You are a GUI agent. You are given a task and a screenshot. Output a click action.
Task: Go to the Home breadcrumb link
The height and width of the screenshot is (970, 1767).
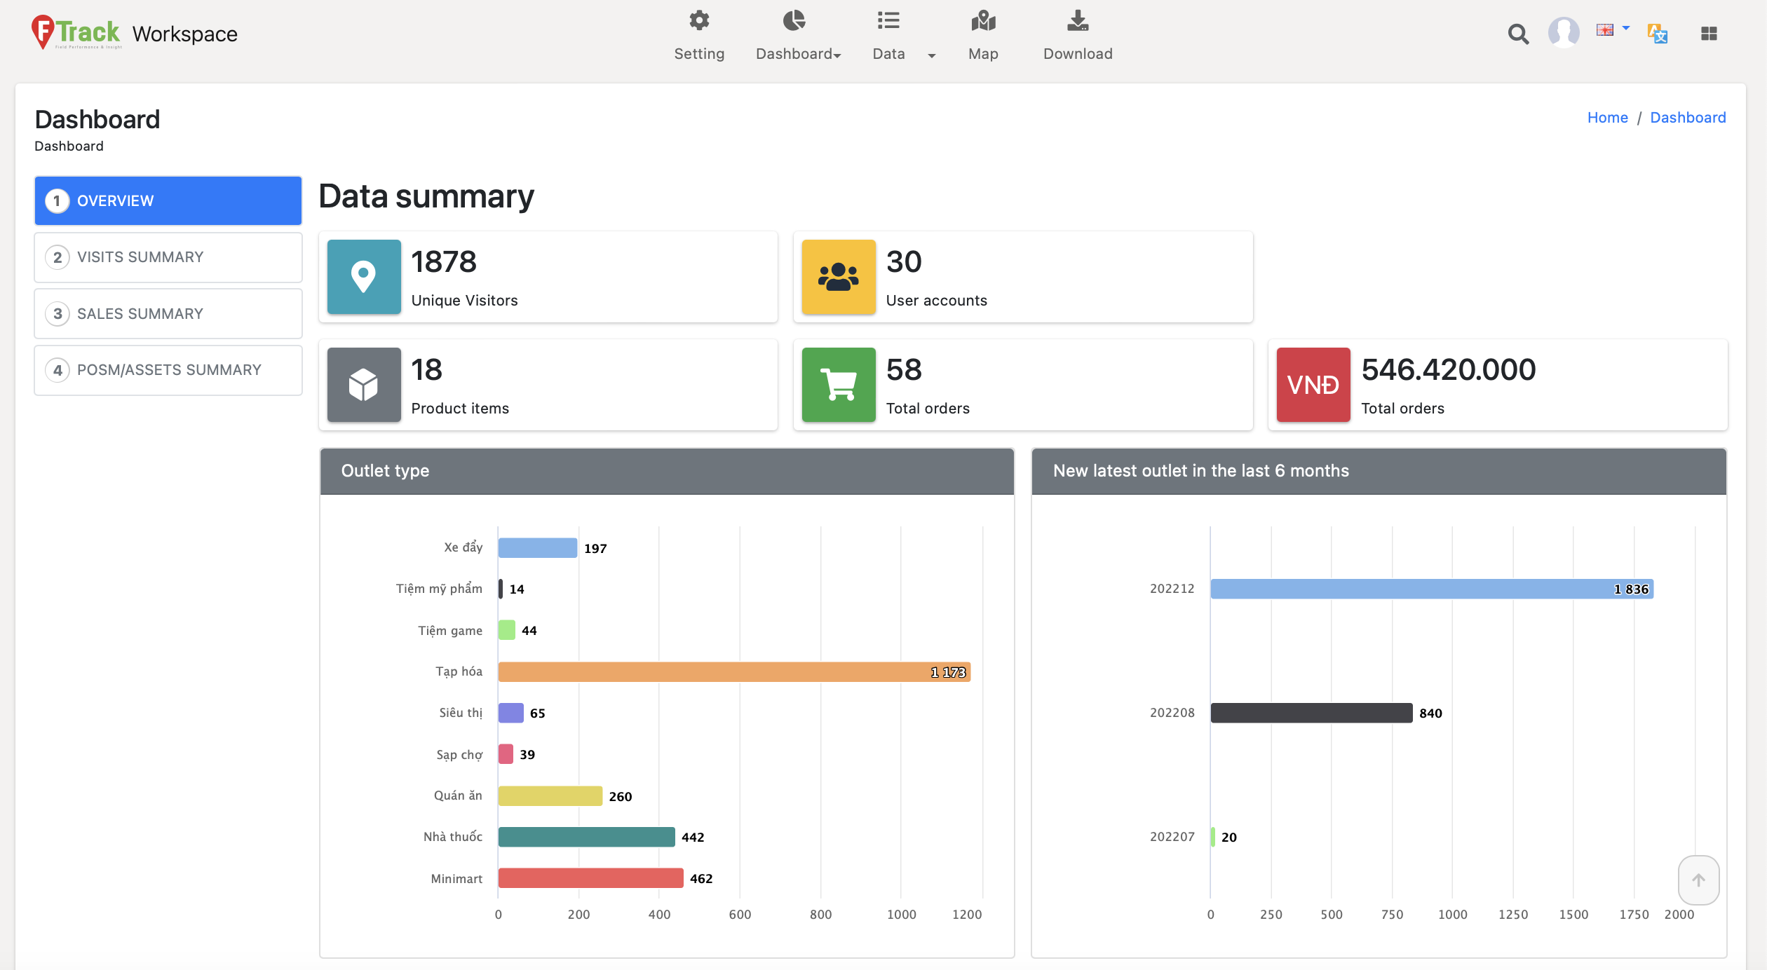point(1606,118)
